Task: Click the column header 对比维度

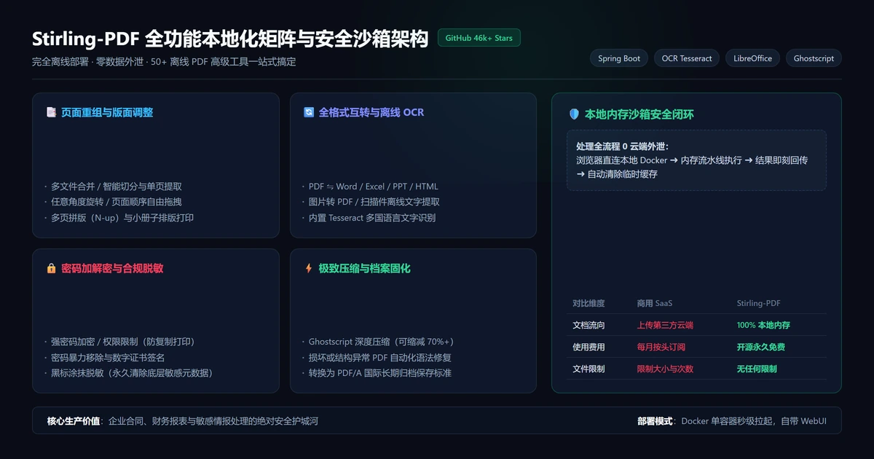Action: pos(588,303)
